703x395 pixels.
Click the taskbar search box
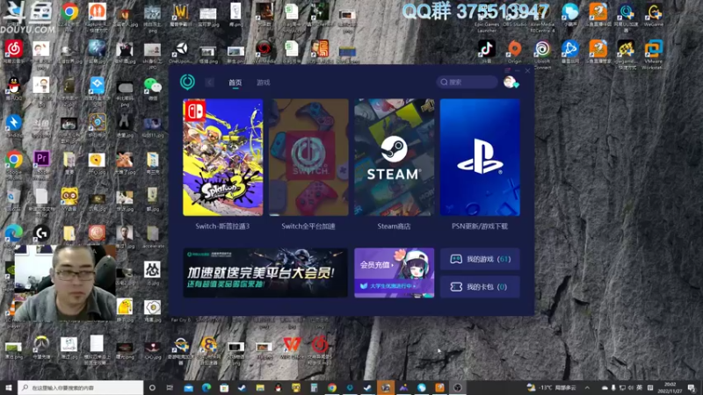(x=81, y=387)
